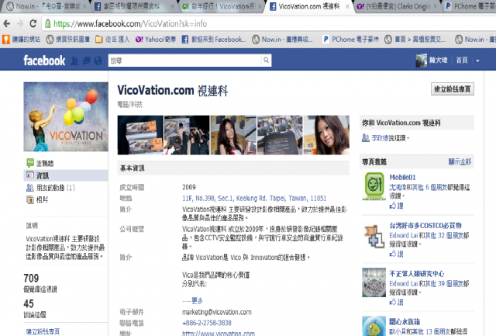This screenshot has width=496, height=336.
Task: Like the COSTCO page with thumbs-up
Action: click(396, 254)
